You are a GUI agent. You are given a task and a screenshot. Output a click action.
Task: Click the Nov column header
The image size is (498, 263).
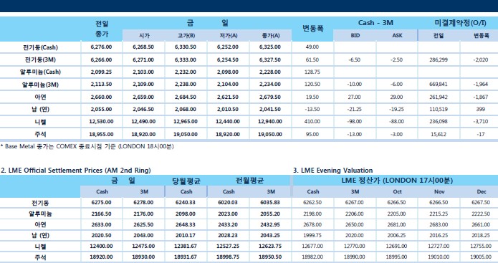point(439,191)
